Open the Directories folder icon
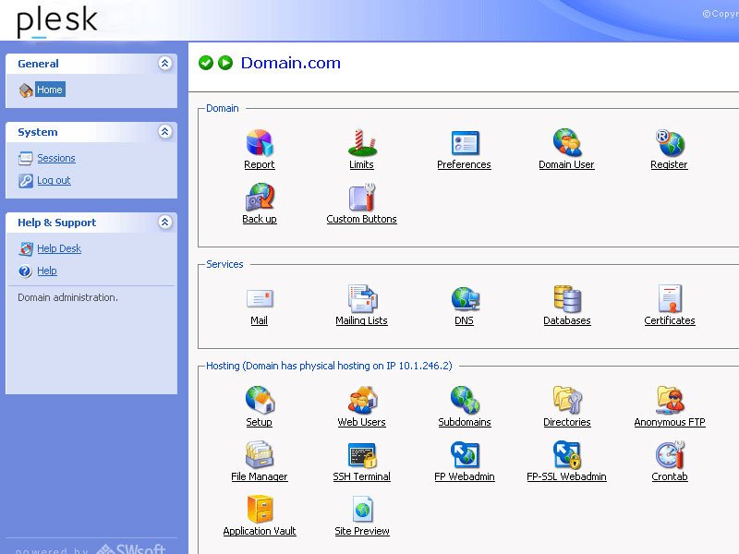 [x=567, y=400]
